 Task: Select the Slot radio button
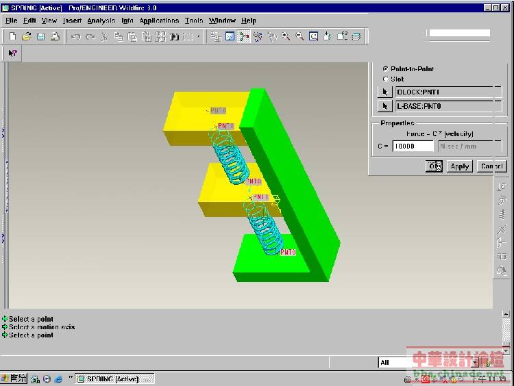coord(385,79)
